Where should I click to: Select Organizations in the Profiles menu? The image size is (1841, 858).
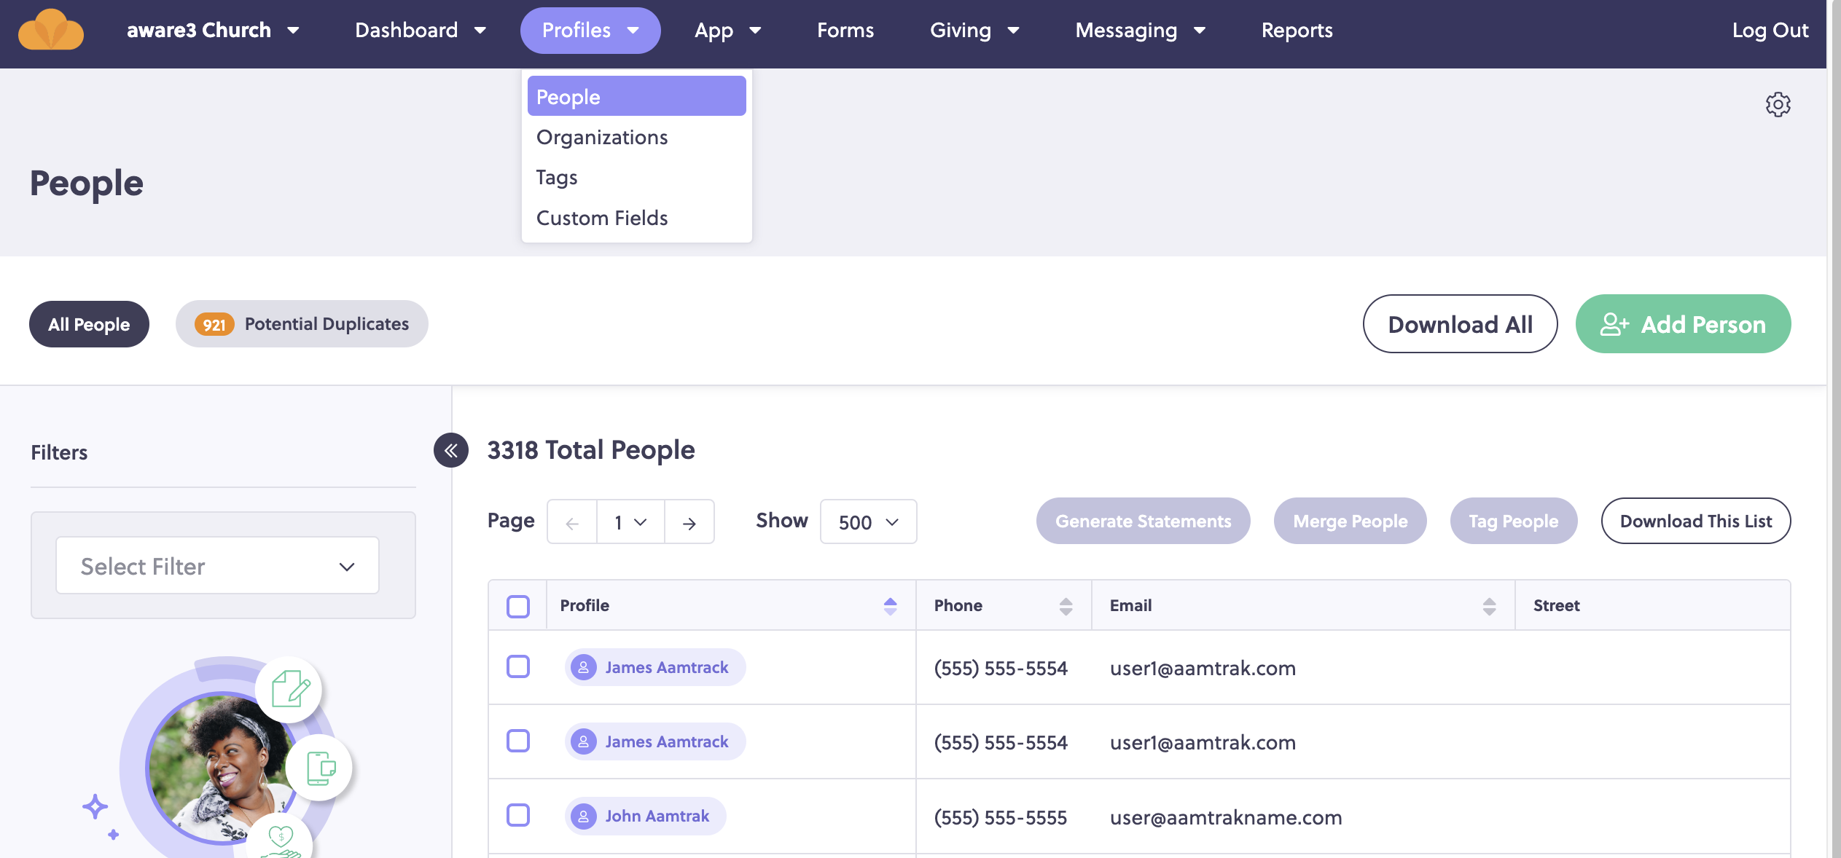[636, 137]
